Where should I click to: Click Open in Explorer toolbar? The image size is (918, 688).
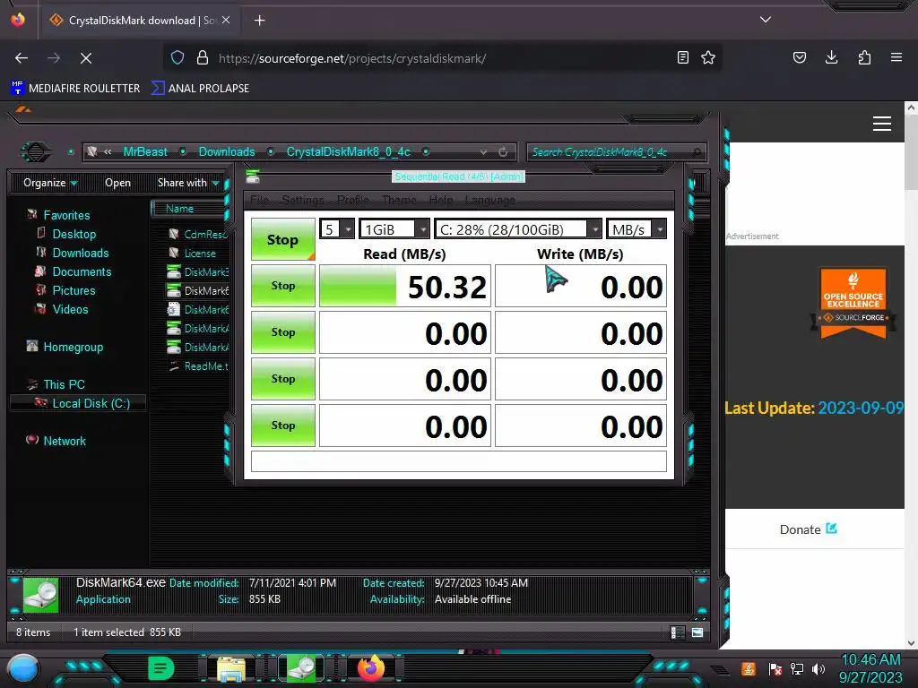pos(117,183)
